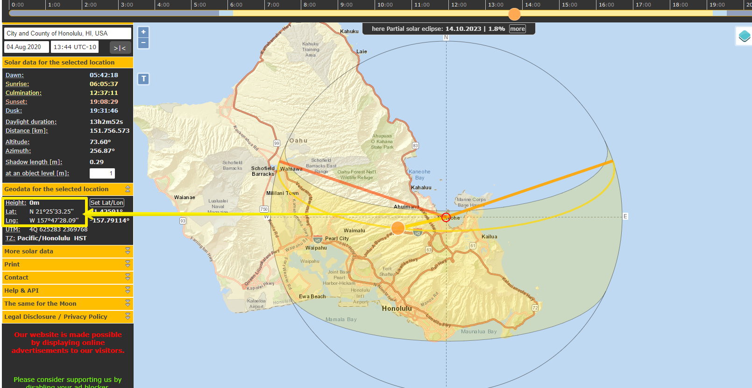Click the date field 04.Aug.2020
Screen dimensions: 752x388
(x=27, y=47)
